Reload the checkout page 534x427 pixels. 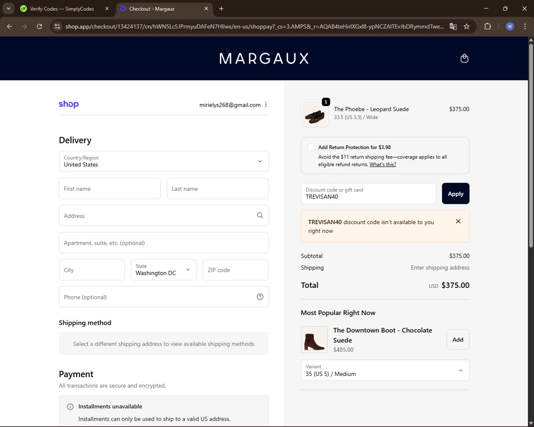pos(40,26)
